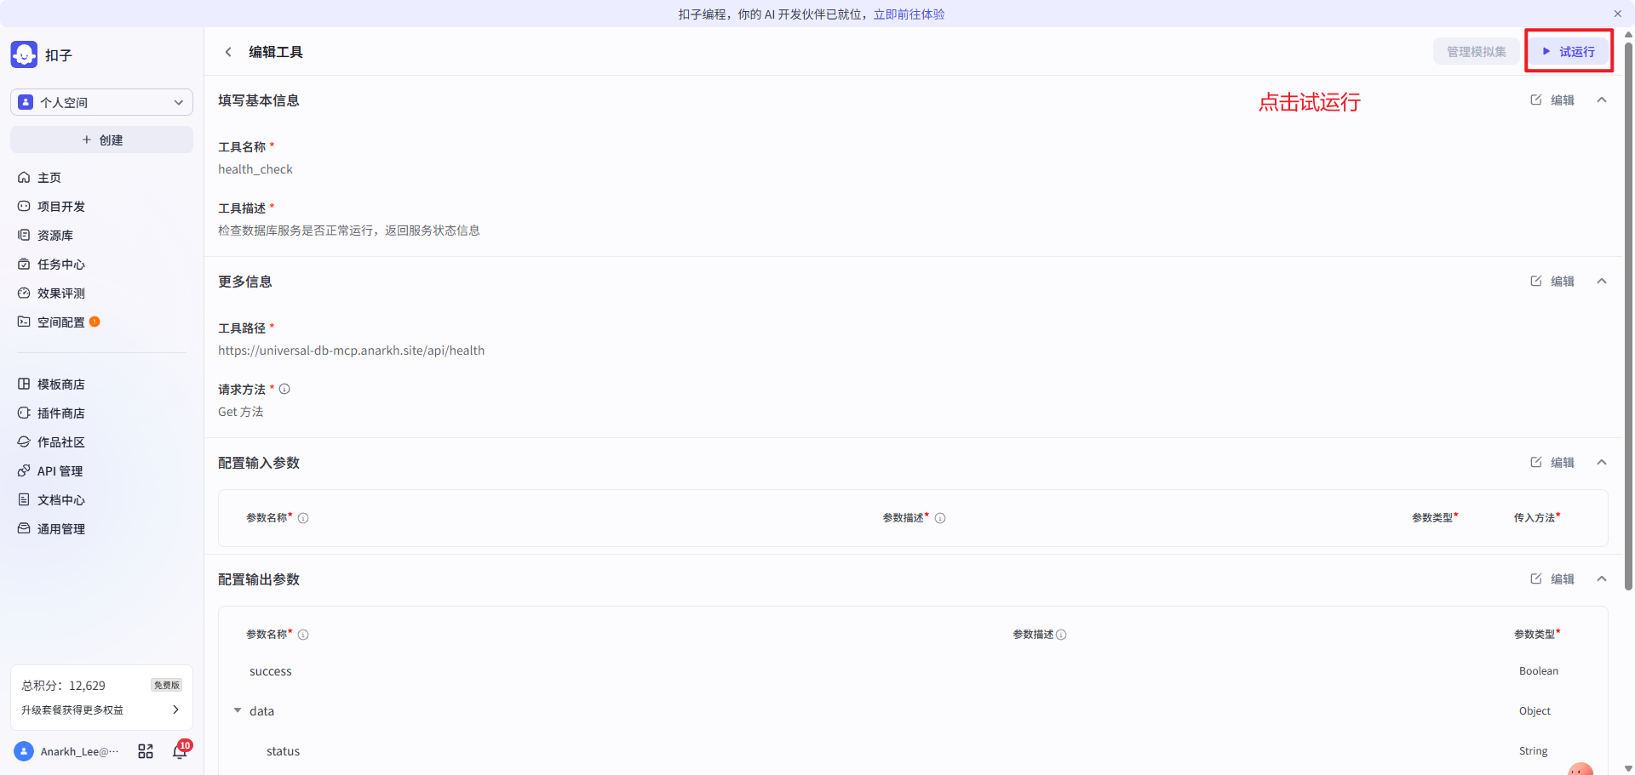
Task: Click info icon beside output 参数描述
Action: (x=1061, y=635)
